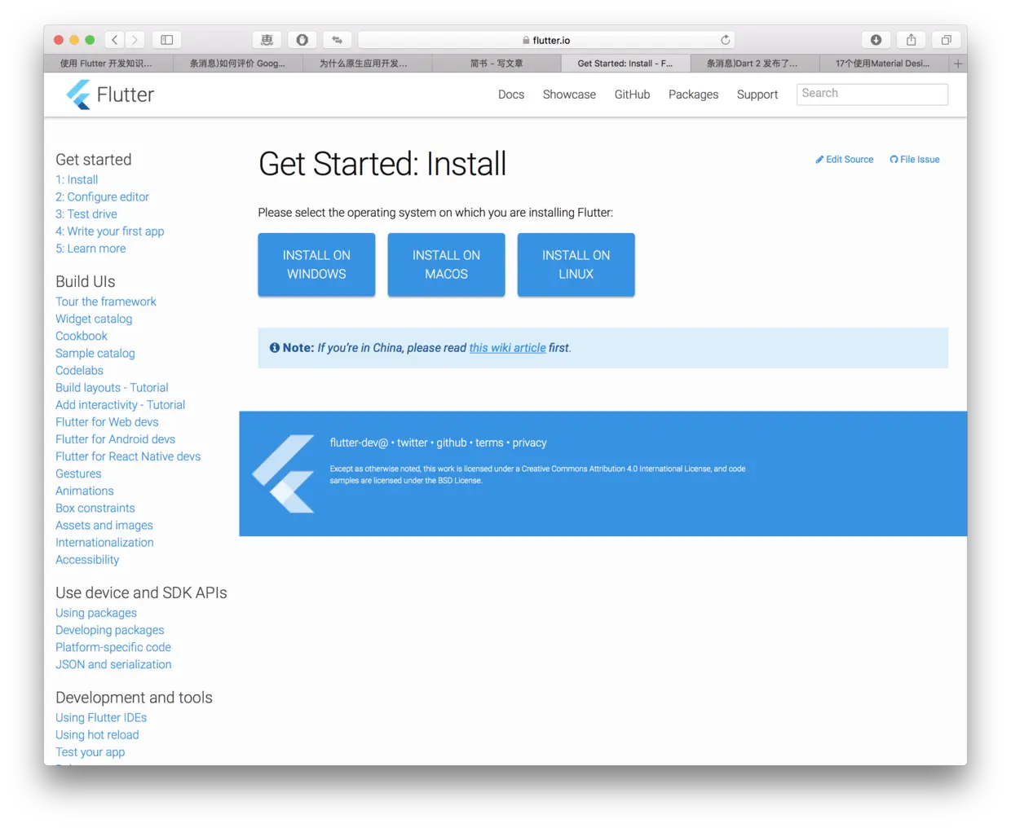This screenshot has height=828, width=1011.
Task: Focus the Search input field
Action: tap(872, 94)
